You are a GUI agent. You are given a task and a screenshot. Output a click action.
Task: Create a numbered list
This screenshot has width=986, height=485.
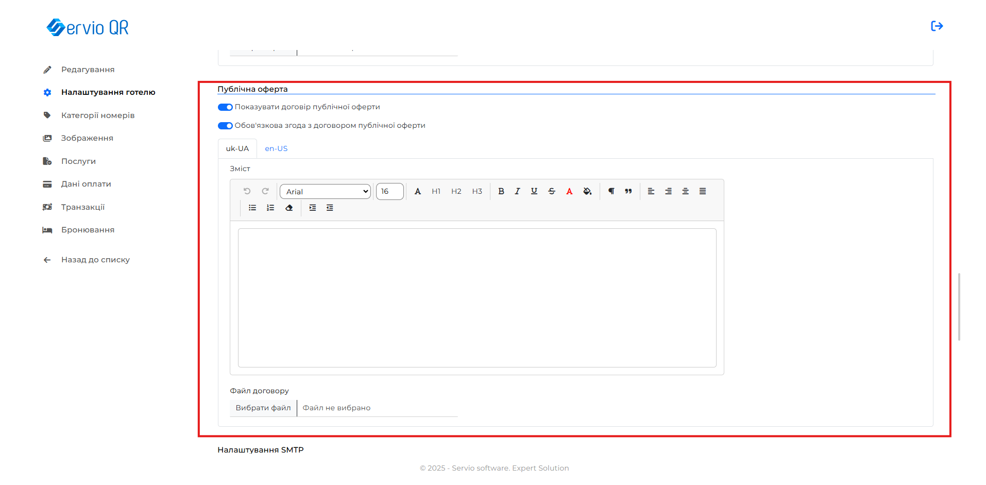pos(270,208)
